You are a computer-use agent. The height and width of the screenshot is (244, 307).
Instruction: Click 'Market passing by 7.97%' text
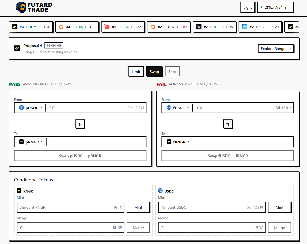pos(59,52)
